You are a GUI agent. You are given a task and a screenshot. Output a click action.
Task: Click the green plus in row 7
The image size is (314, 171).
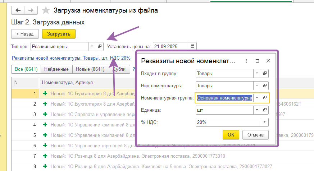click(x=45, y=156)
